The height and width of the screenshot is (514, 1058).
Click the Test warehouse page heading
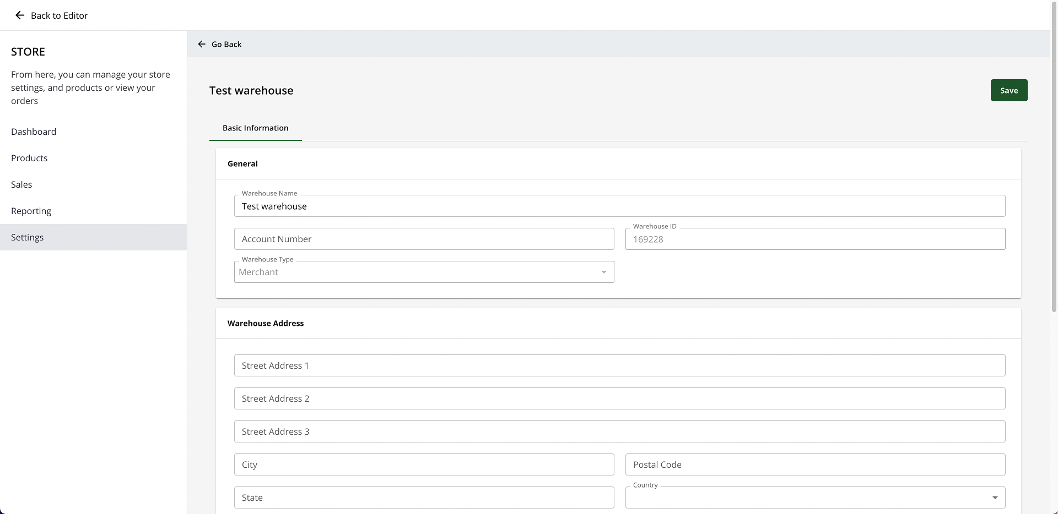point(251,90)
